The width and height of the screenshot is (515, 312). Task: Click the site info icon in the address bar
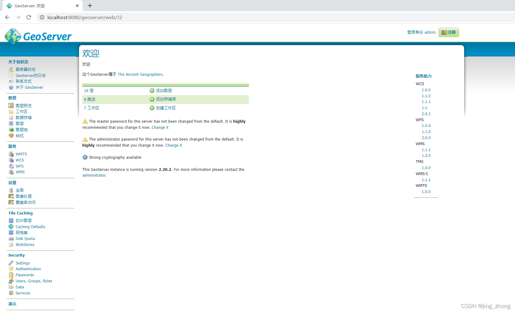point(42,17)
